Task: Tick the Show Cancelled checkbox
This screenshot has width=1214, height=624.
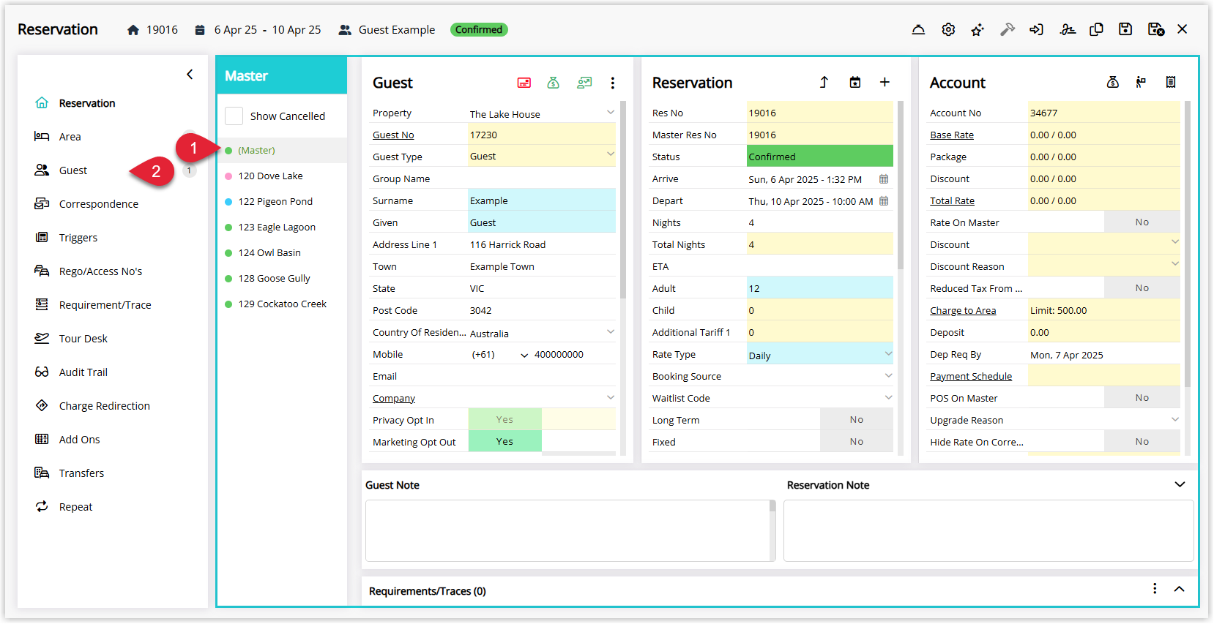Action: (234, 116)
